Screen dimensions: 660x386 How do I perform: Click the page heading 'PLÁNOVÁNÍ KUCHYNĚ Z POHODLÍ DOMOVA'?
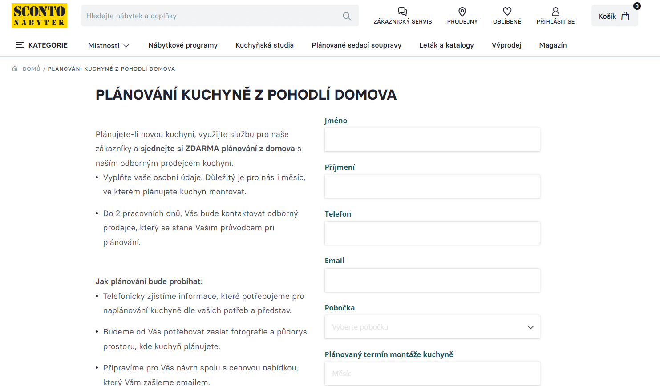246,95
